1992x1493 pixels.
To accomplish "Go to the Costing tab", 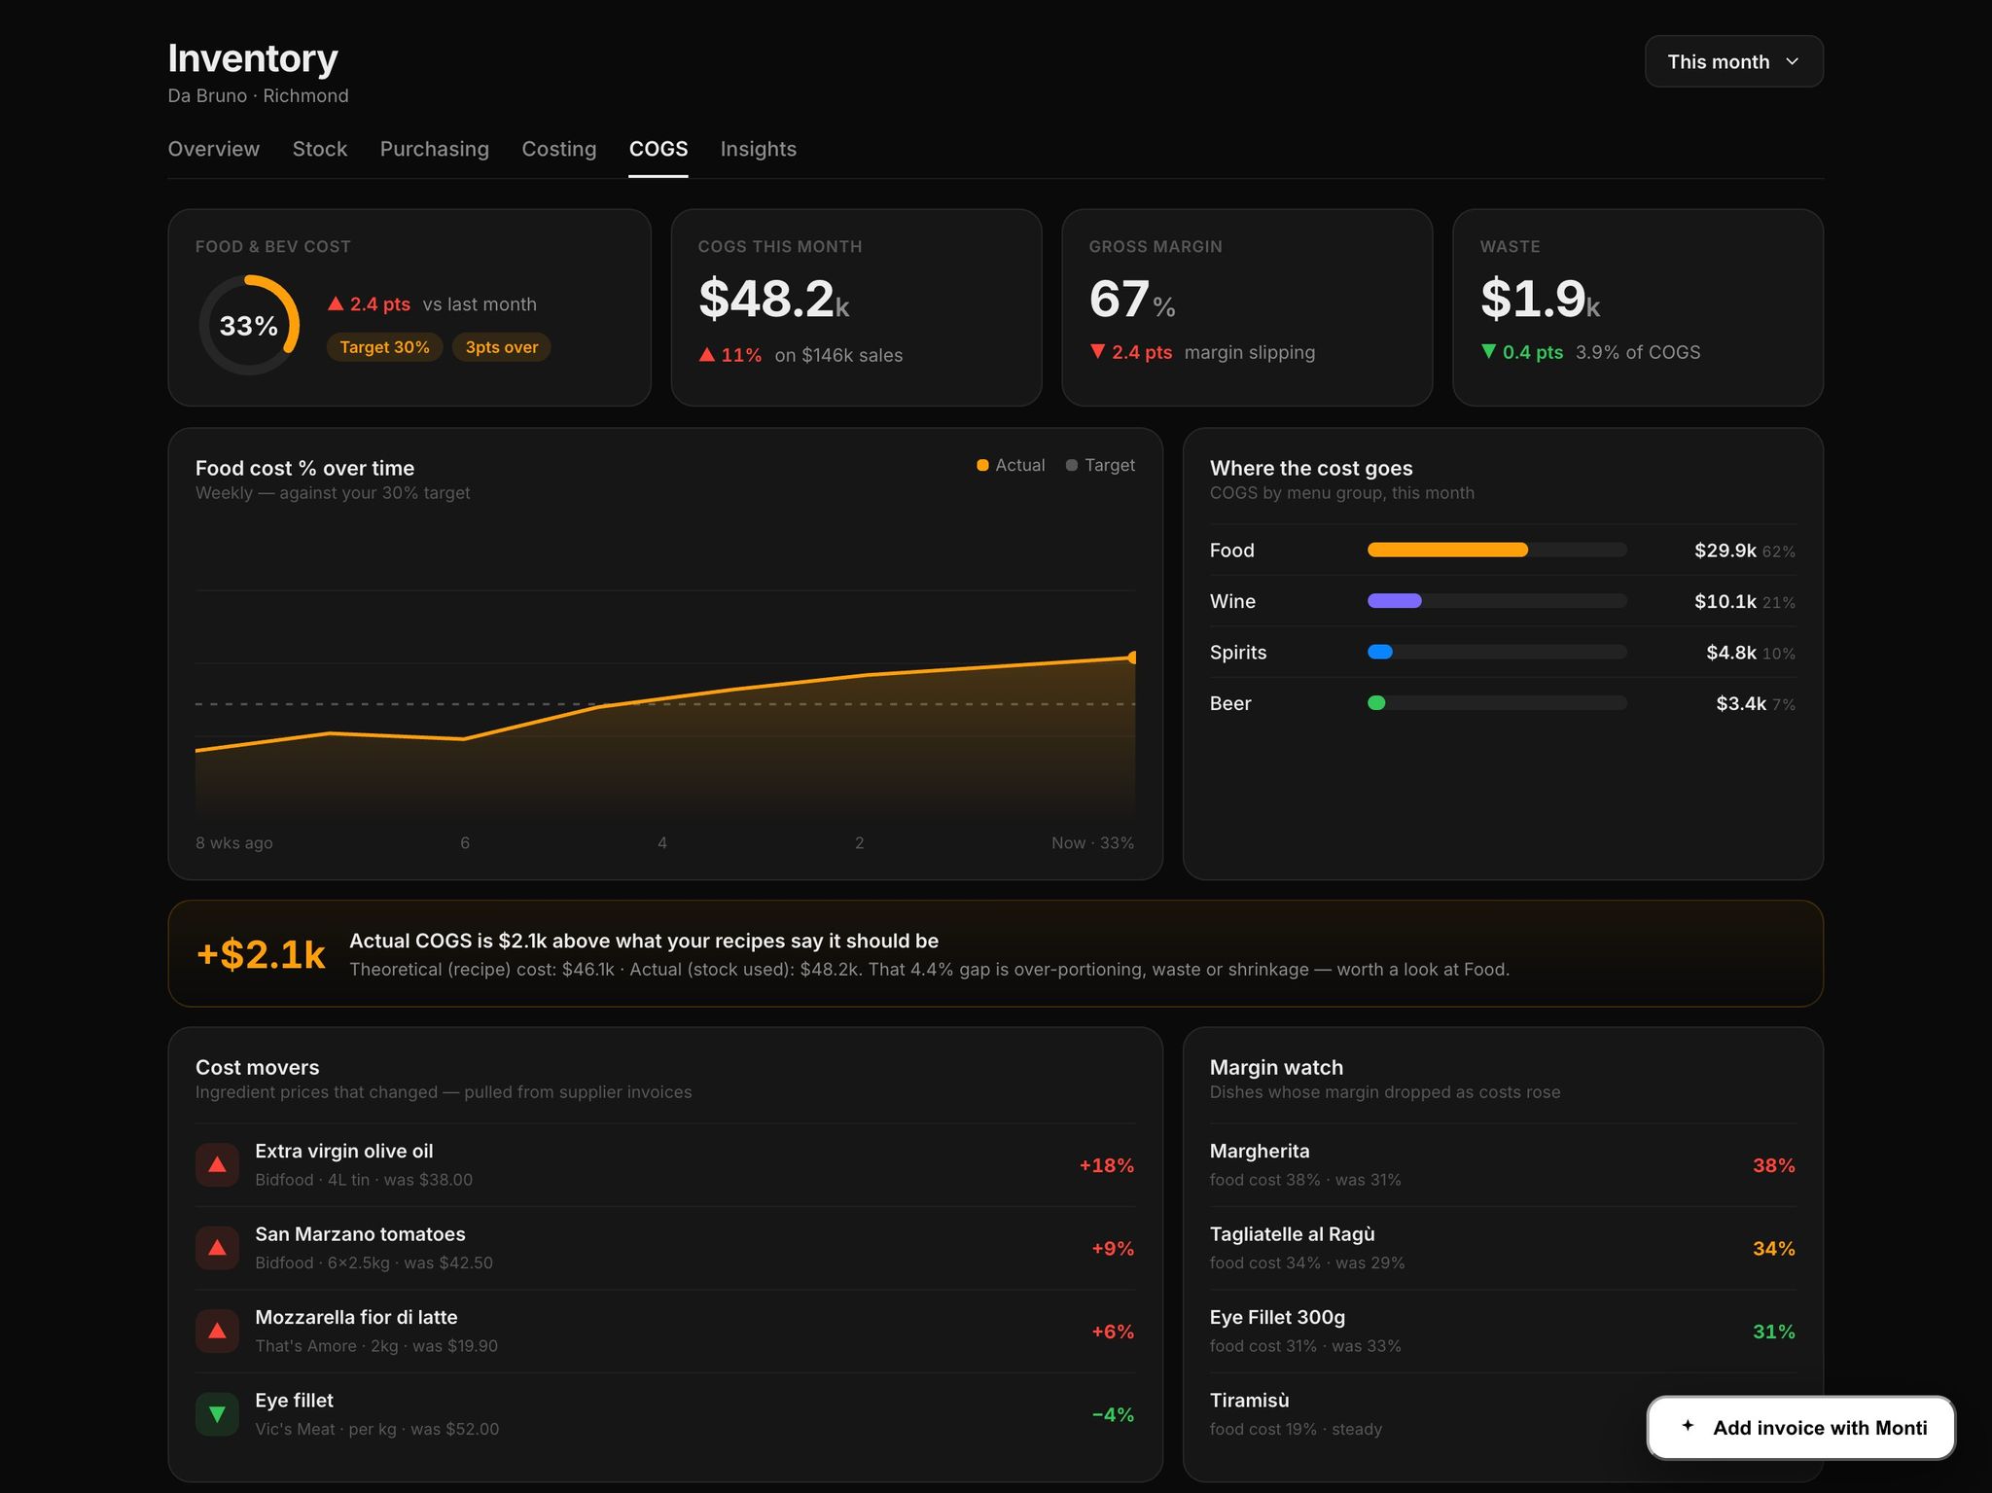I will (x=559, y=149).
